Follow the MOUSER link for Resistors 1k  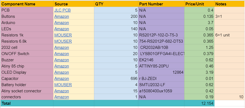point(63,35)
